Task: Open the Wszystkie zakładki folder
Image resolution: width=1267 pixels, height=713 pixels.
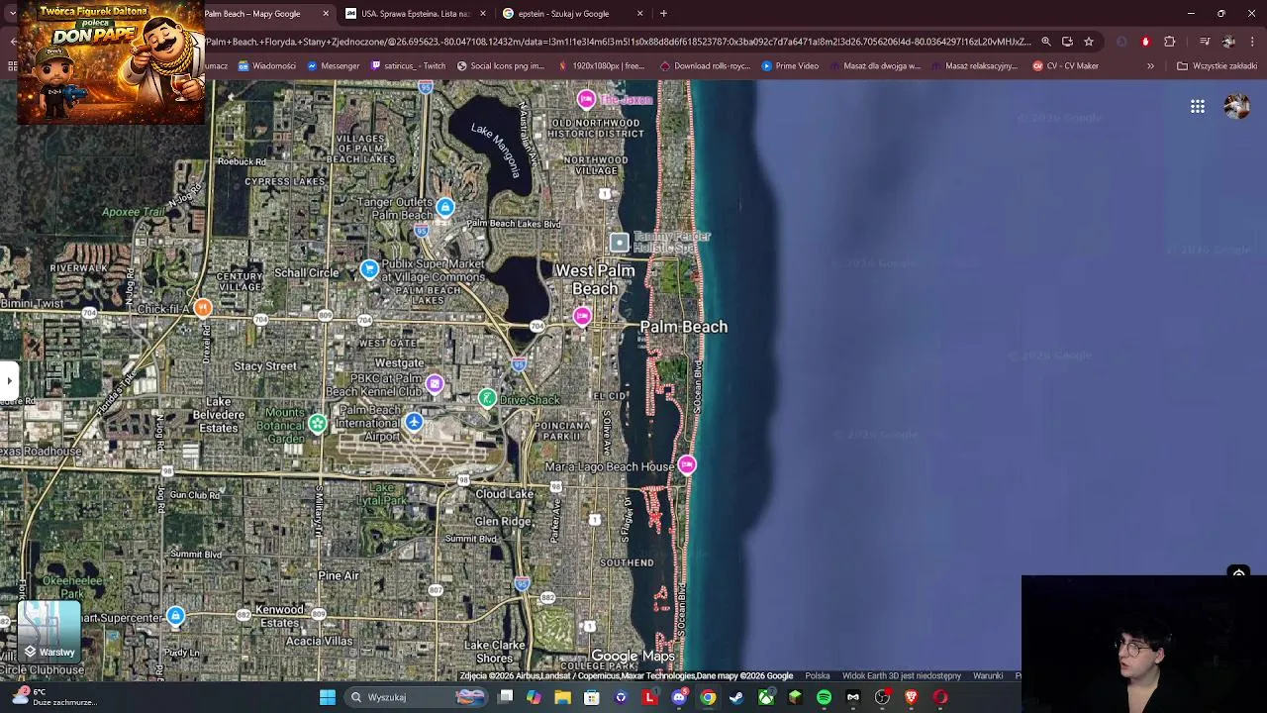Action: coord(1217,66)
